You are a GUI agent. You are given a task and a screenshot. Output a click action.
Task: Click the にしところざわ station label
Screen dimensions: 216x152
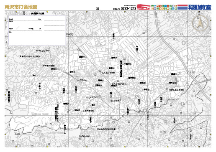pos(93,97)
